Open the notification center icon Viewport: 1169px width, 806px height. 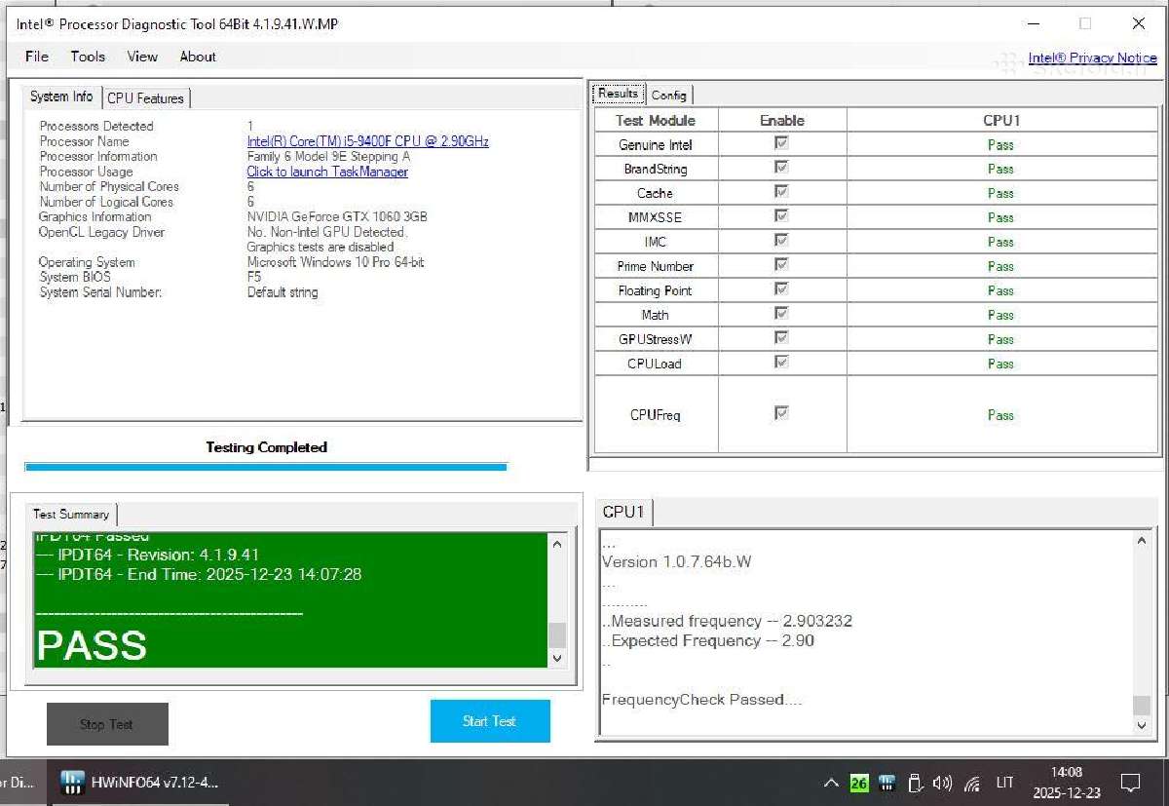[1131, 783]
